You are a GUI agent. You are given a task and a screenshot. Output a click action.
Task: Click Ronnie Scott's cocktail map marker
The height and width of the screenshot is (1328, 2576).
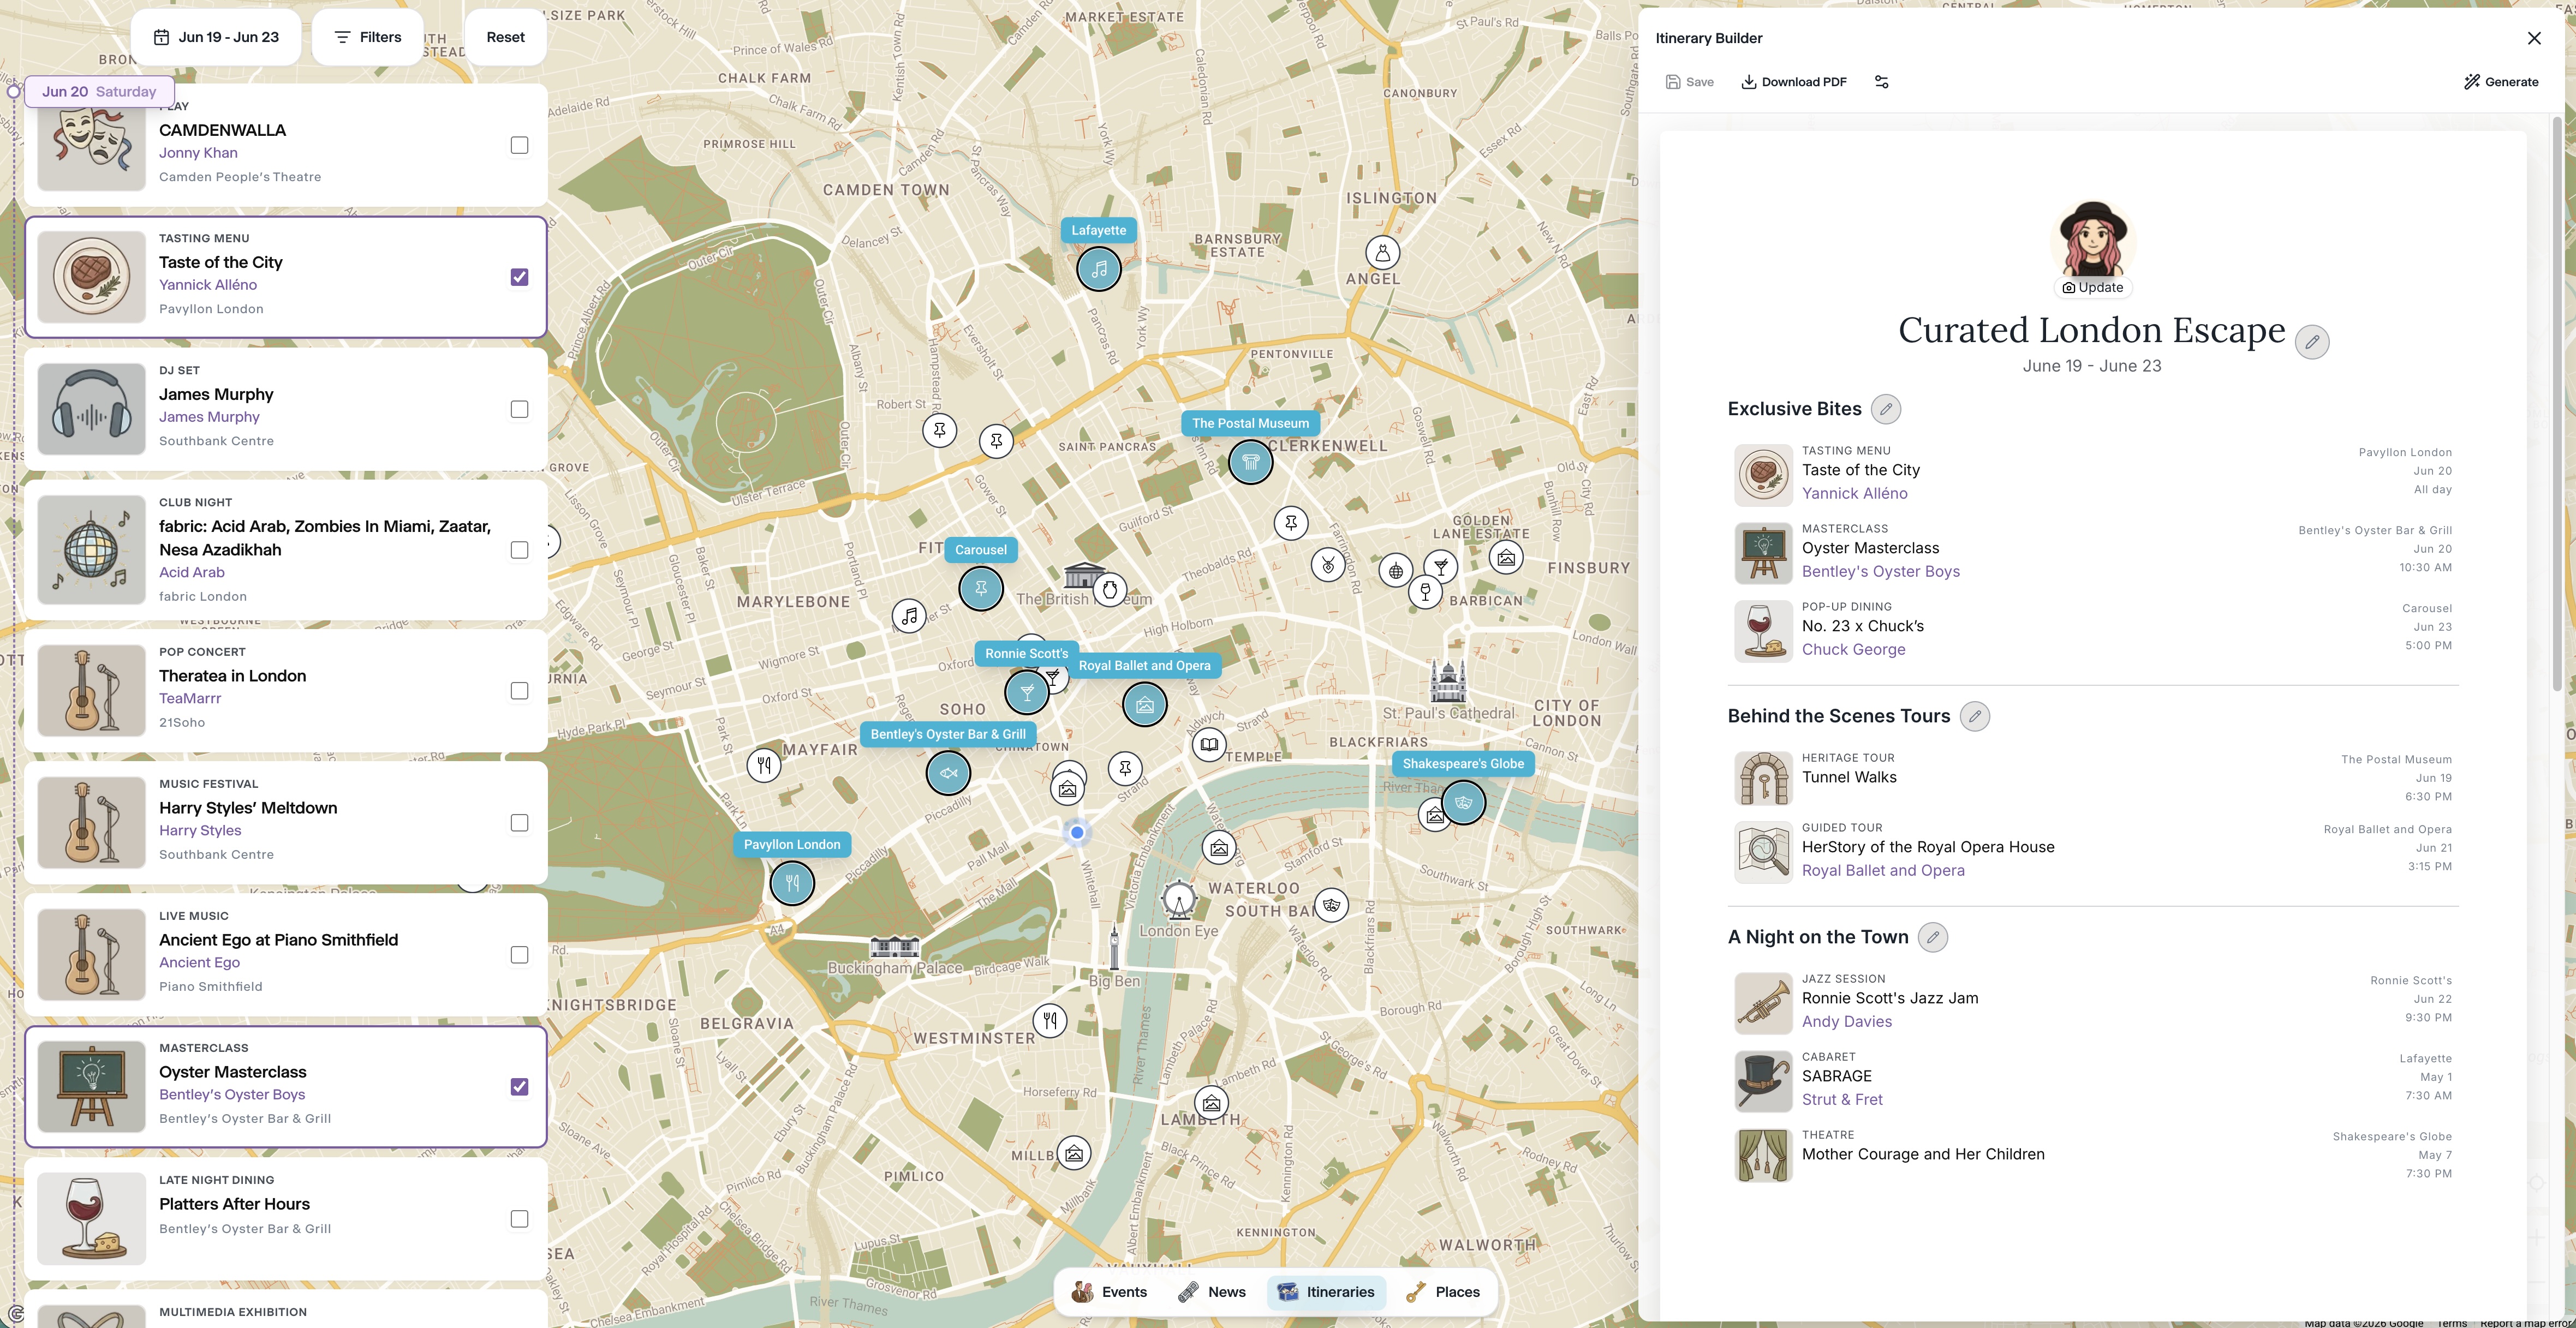(x=1026, y=692)
